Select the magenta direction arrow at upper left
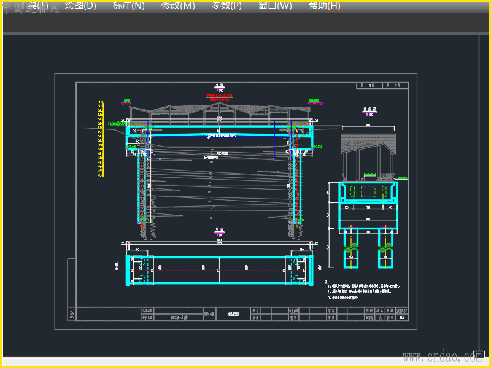 click(126, 103)
